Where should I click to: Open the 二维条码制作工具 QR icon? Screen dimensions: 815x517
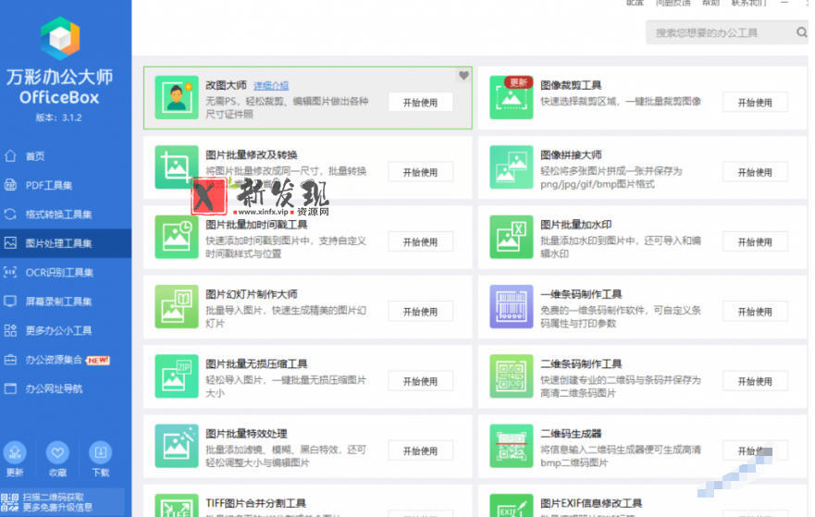[x=511, y=376]
